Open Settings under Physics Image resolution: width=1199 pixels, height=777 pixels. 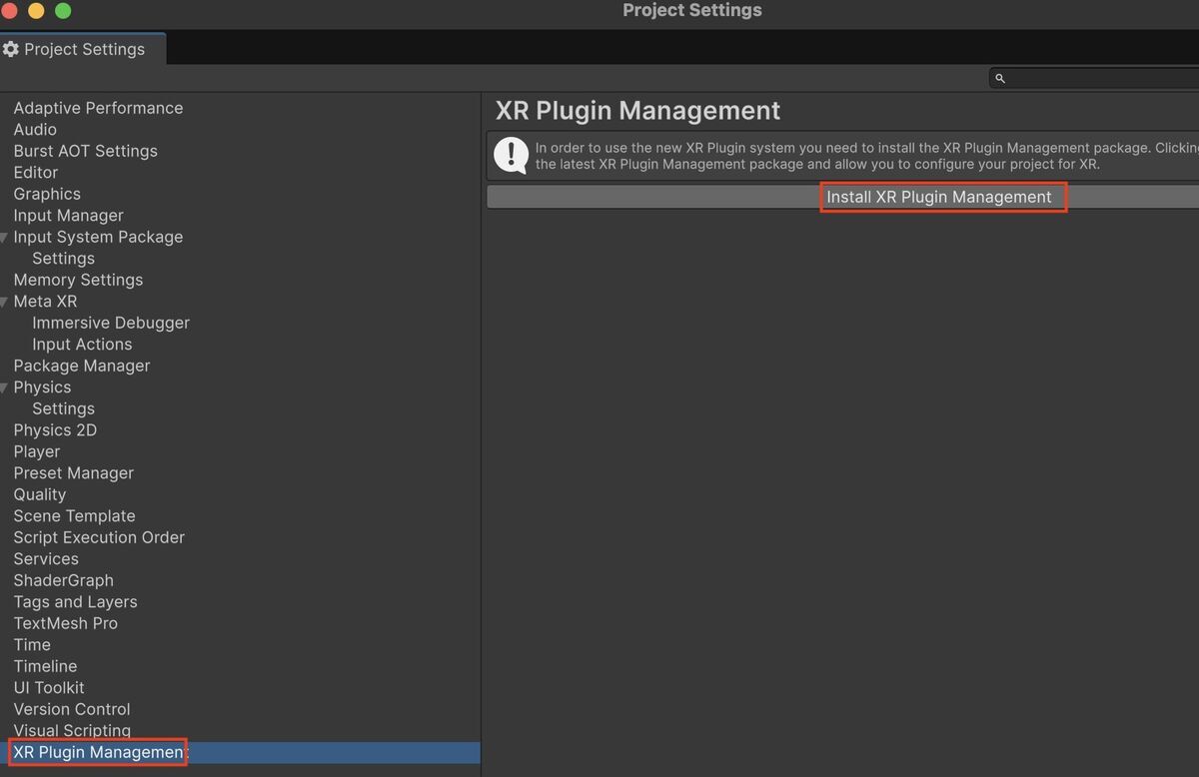pyautogui.click(x=63, y=408)
